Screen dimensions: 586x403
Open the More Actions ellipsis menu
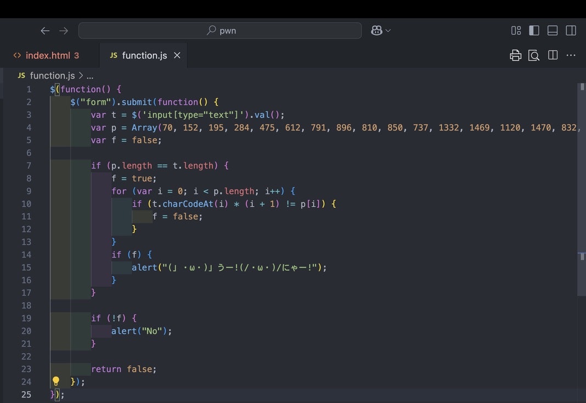click(571, 55)
